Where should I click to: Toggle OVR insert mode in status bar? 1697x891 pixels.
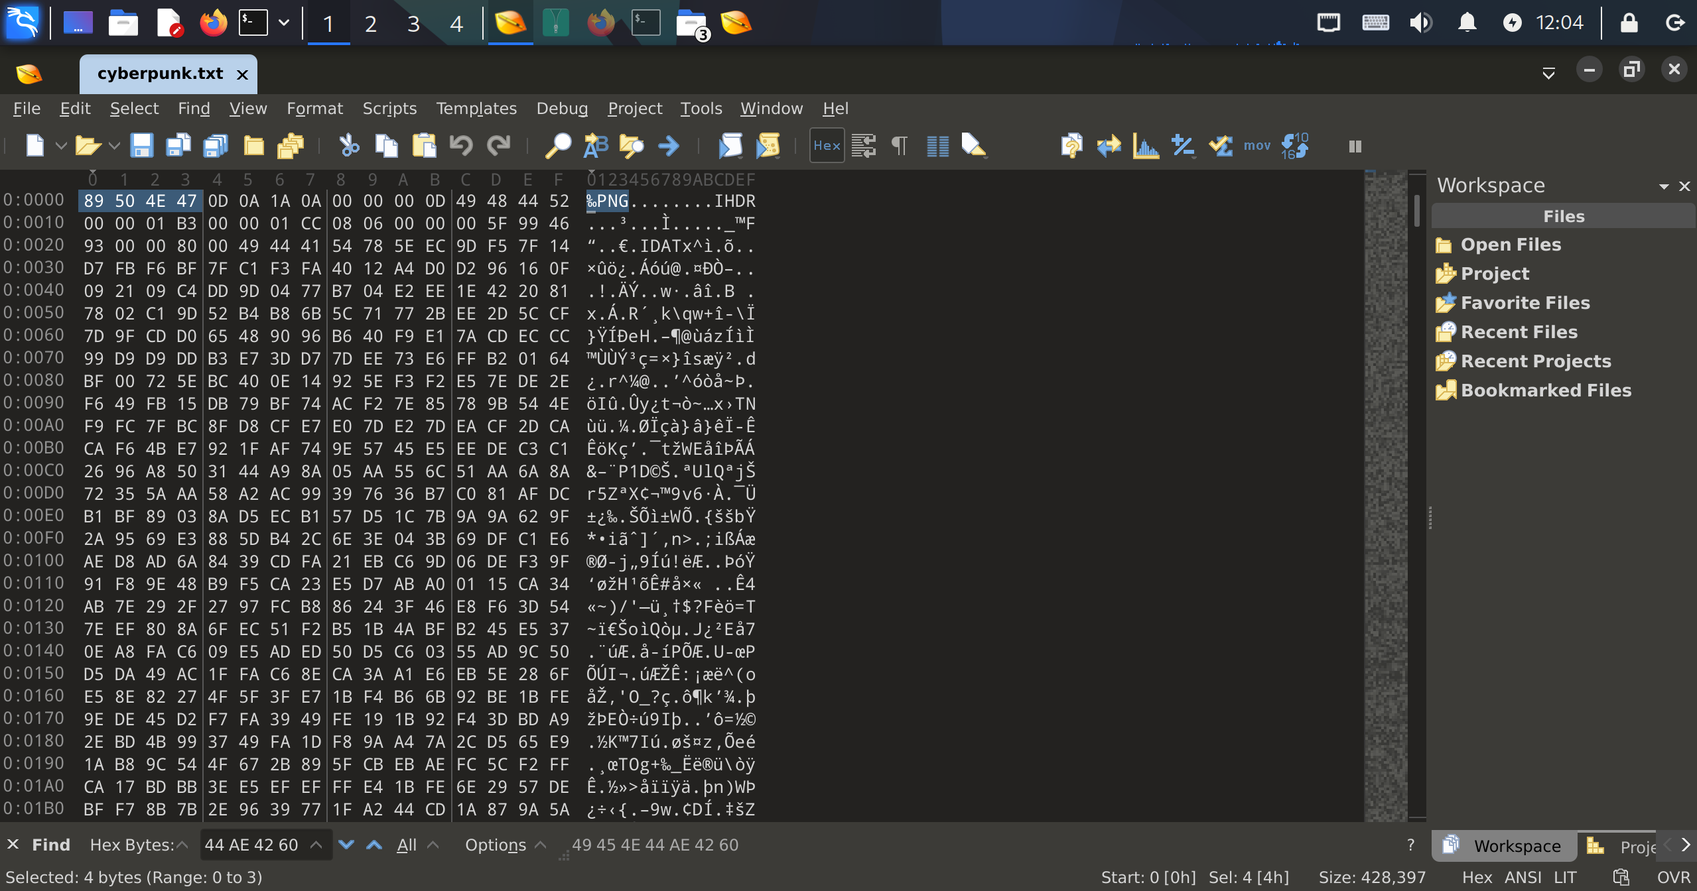point(1673,877)
